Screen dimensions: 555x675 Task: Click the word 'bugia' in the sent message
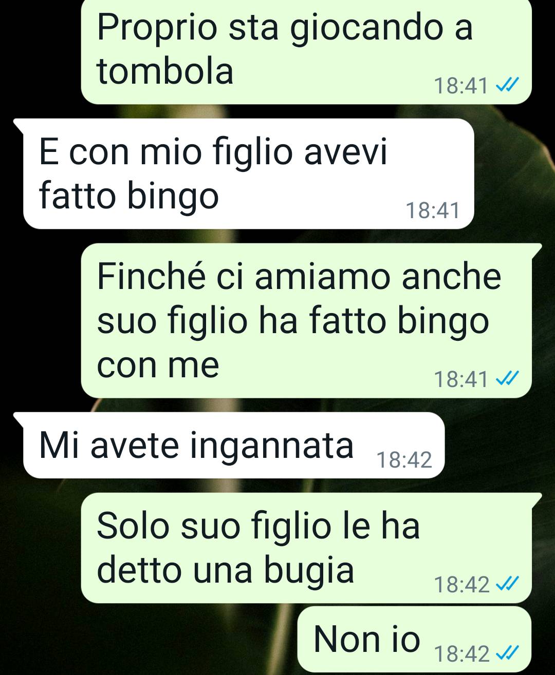pyautogui.click(x=309, y=572)
